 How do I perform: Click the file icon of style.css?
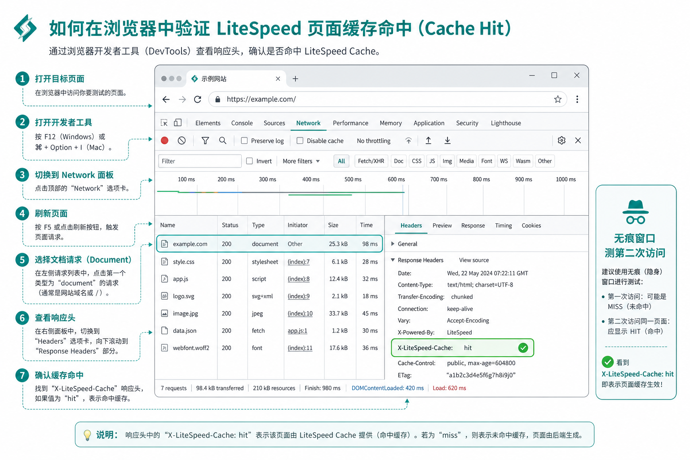[164, 261]
